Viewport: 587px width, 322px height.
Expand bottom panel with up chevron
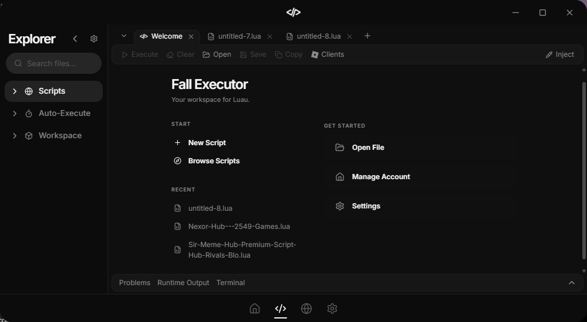click(x=572, y=283)
